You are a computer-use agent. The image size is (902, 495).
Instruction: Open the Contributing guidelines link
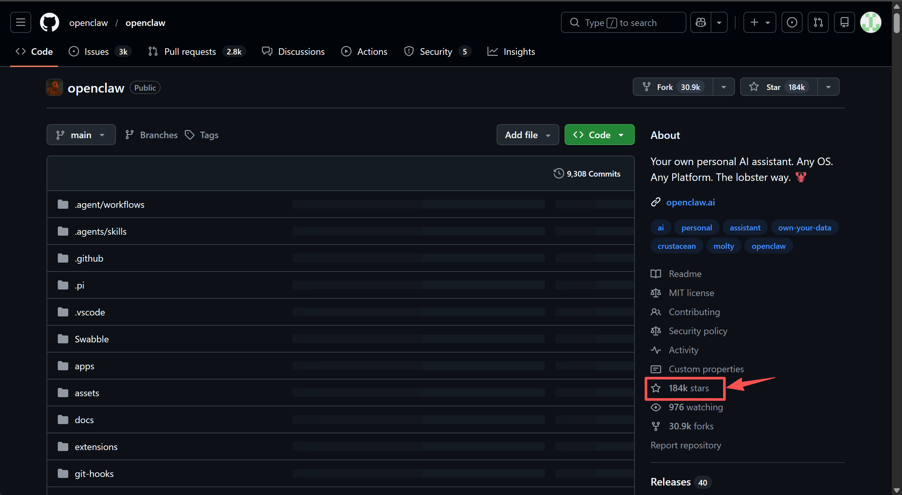(685, 312)
